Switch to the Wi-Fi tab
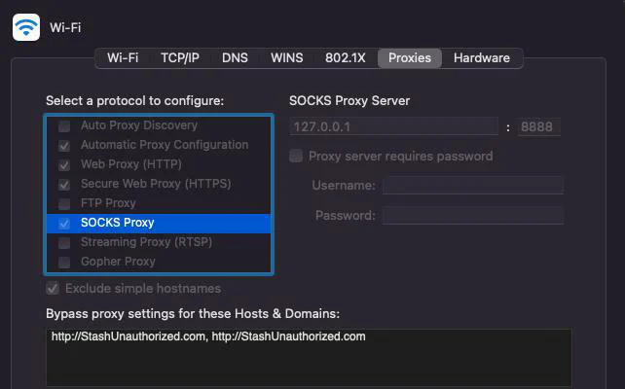625x389 pixels. point(123,57)
